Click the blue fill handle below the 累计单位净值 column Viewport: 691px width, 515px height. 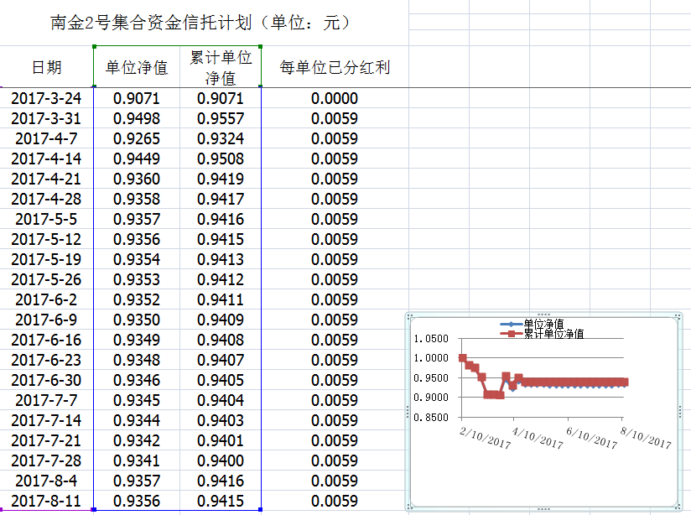point(261,509)
